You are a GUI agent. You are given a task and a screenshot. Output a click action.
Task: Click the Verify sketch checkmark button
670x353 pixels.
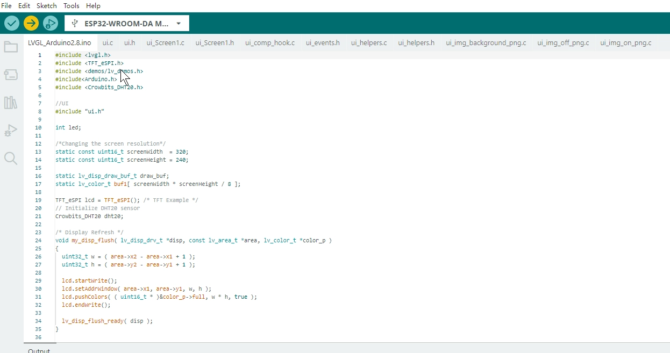(12, 23)
